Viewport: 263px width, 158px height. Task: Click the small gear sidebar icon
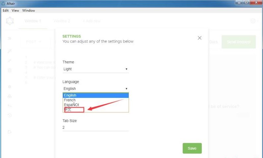tap(10, 87)
